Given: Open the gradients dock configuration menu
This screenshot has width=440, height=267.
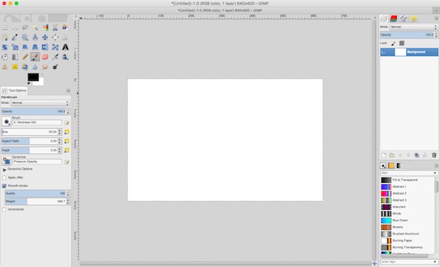Looking at the screenshot, I should [437, 166].
